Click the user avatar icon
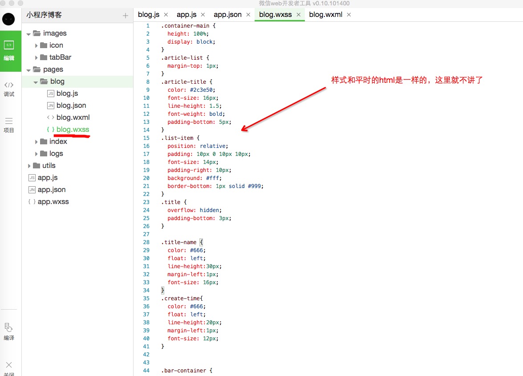The height and width of the screenshot is (376, 523). click(x=8, y=19)
